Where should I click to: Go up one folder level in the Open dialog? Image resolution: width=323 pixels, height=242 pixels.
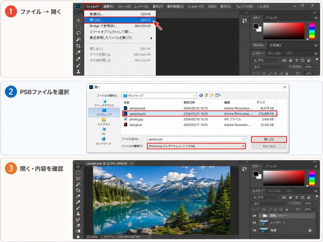206,95
